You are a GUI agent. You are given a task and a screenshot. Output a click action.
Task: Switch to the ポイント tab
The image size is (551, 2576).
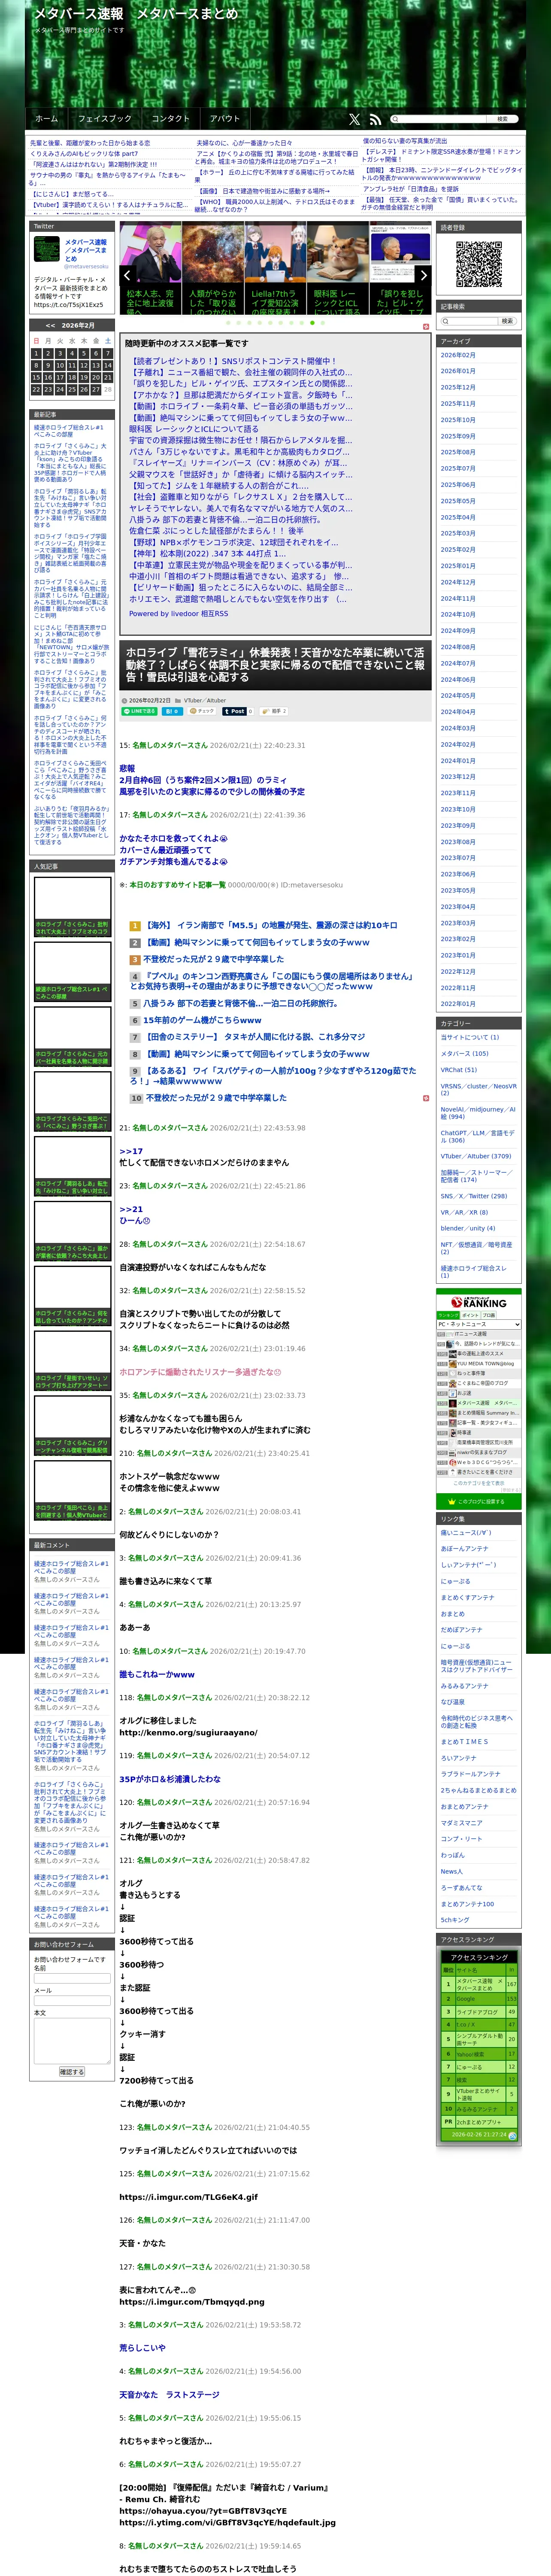[x=470, y=1315]
